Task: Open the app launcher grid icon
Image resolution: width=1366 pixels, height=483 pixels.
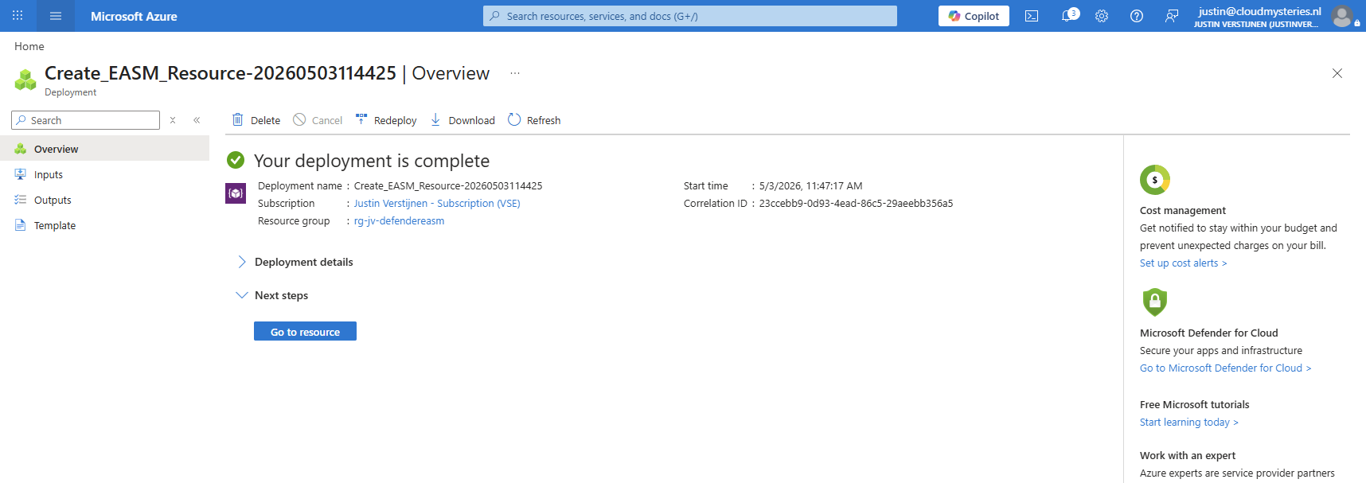Action: click(x=18, y=16)
